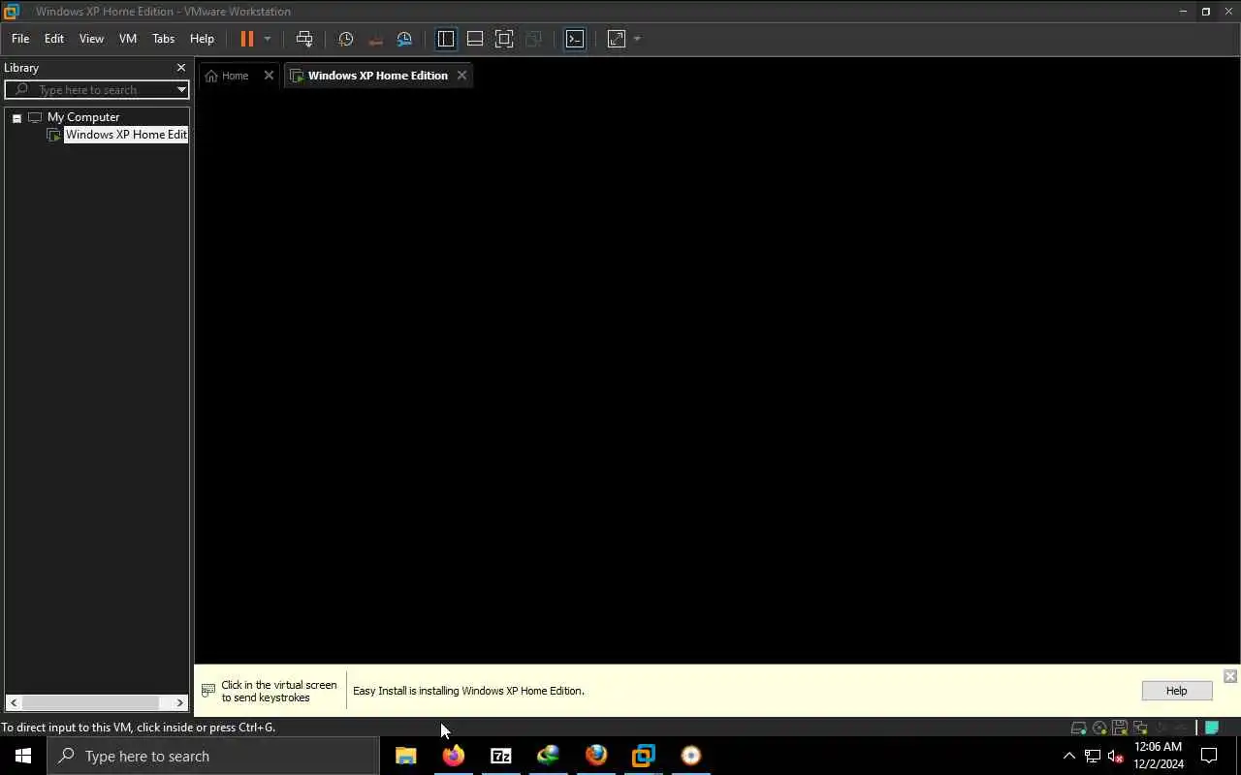Screen dimensions: 1241x775
Task: Open Firefox from the taskbar
Action: (454, 756)
